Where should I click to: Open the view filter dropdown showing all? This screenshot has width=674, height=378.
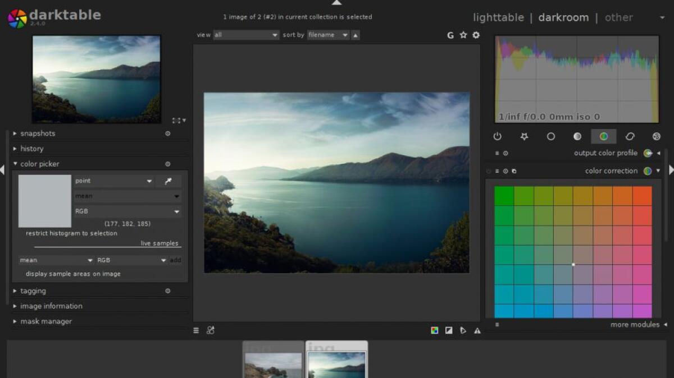click(245, 35)
